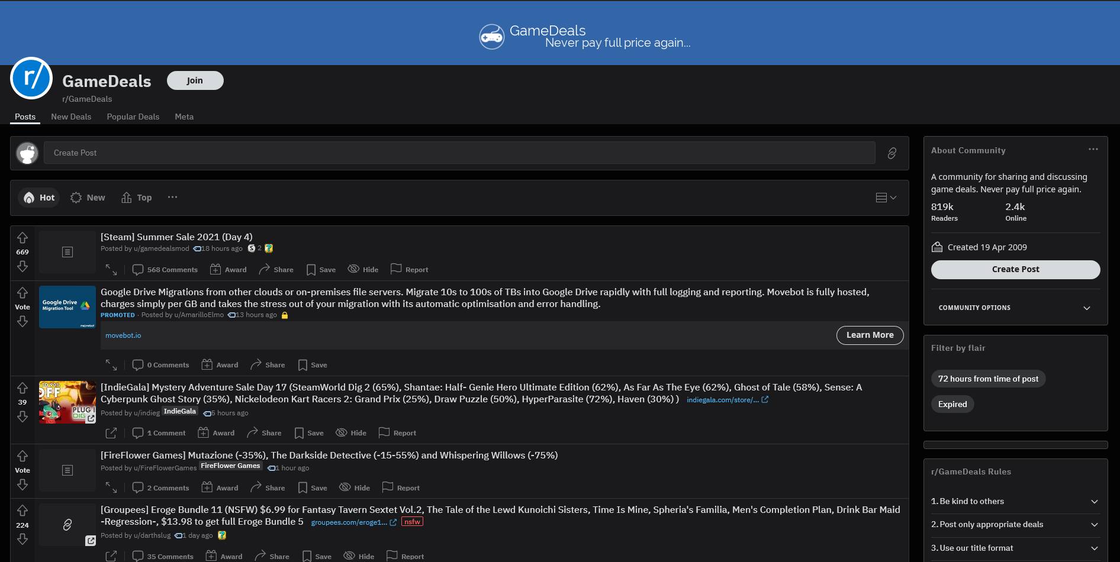Sort posts by Hot

click(39, 198)
